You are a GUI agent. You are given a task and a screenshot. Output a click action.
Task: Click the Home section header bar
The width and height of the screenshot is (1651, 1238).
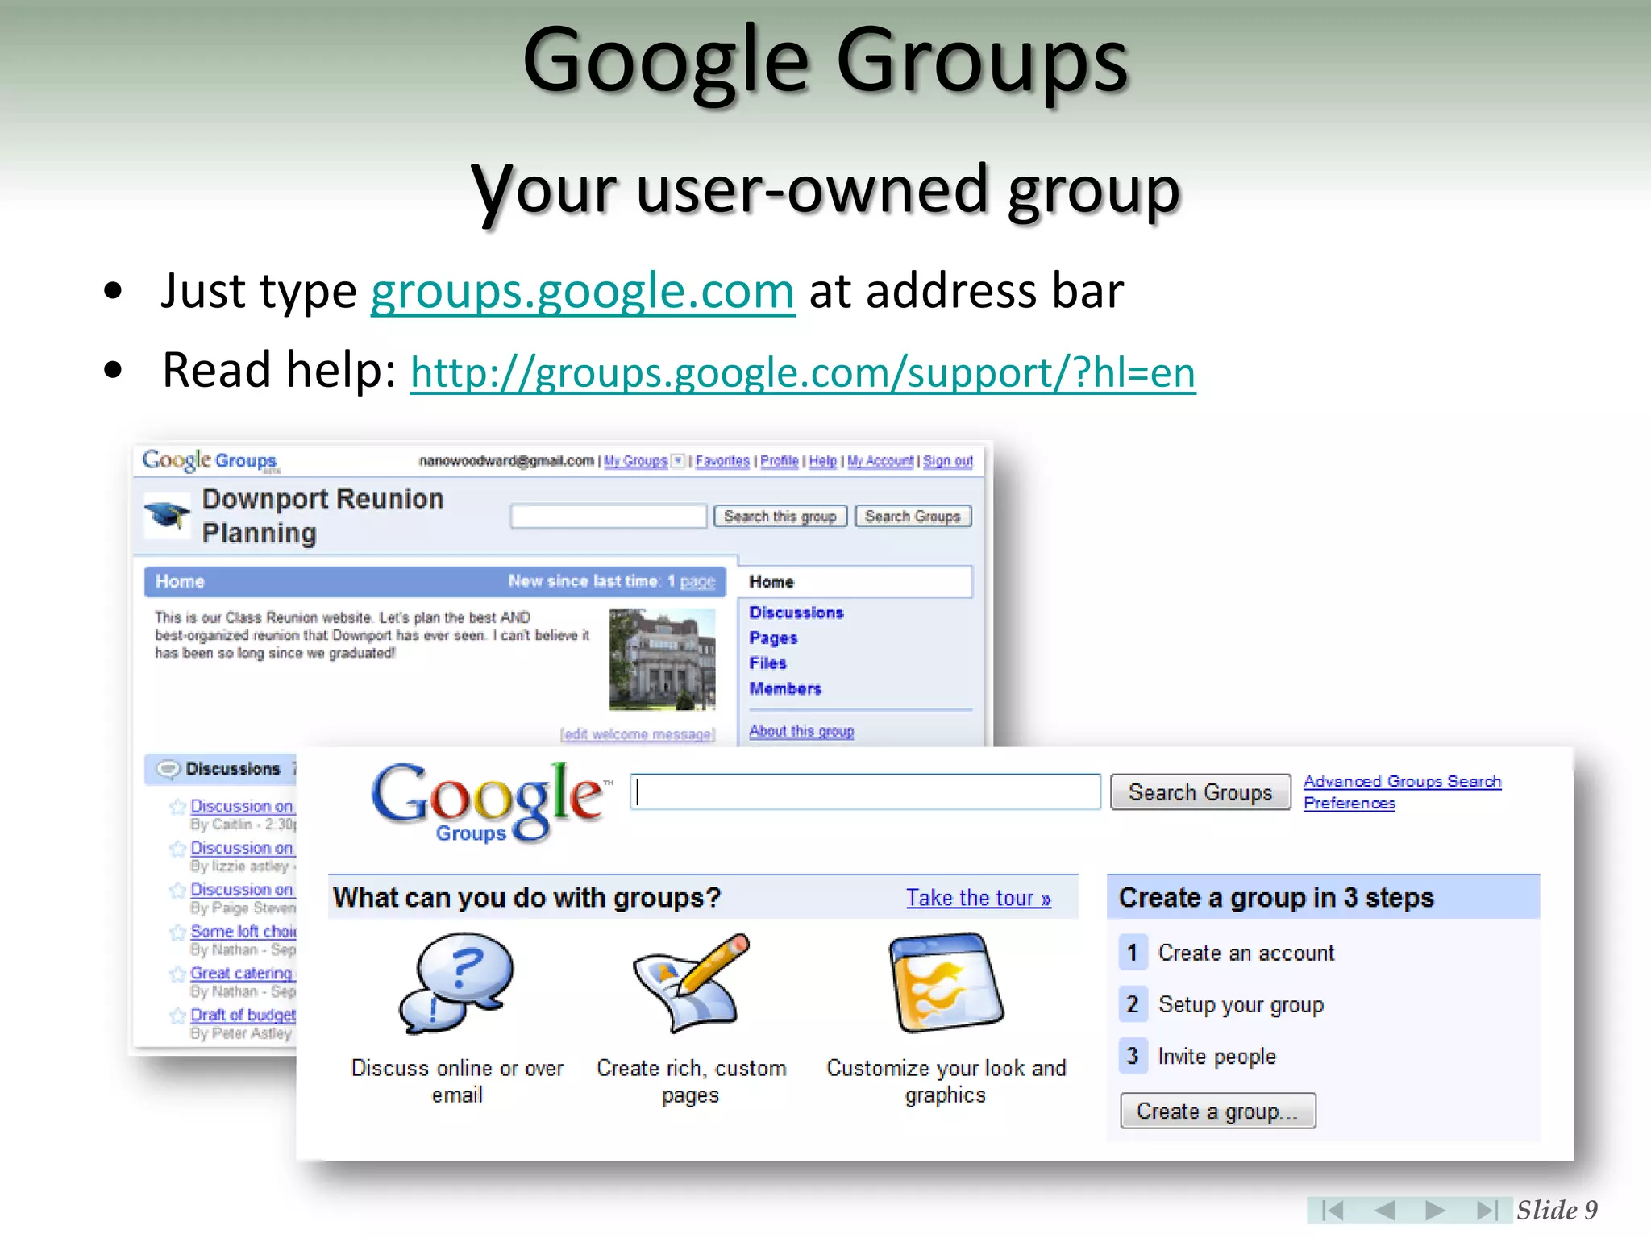pyautogui.click(x=435, y=582)
